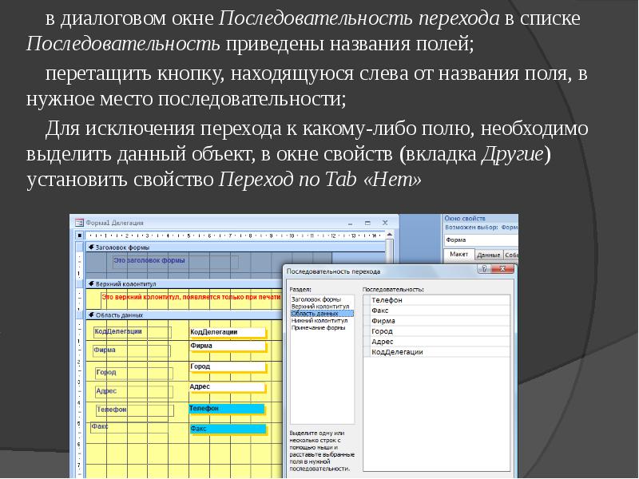This screenshot has height=479, width=639.
Task: Select Примечание формы in the Раздел list
Action: tap(319, 329)
